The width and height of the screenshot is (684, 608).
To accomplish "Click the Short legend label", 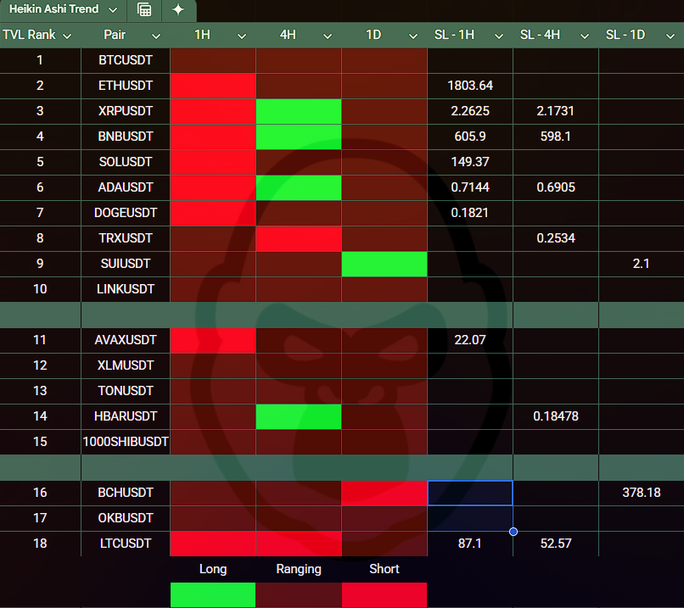I will 384,569.
